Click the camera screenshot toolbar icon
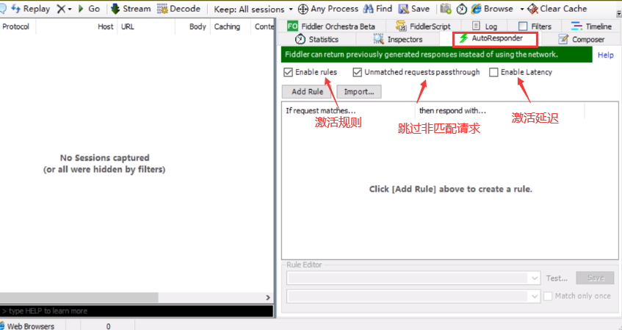The width and height of the screenshot is (622, 330). point(446,9)
